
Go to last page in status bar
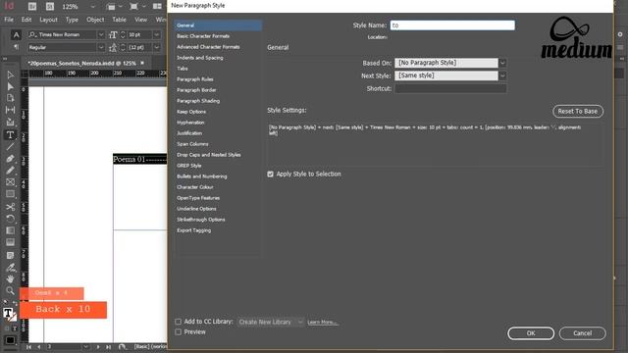109,347
